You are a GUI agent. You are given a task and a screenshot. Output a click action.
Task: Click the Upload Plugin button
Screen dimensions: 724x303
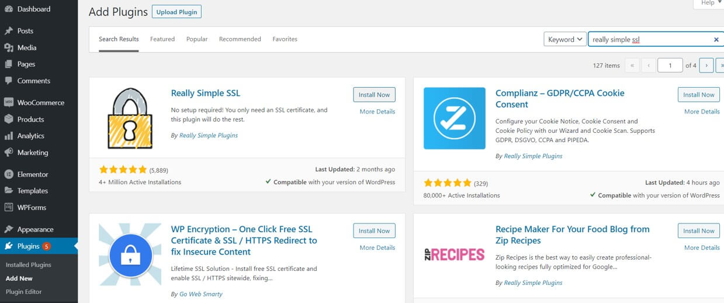[x=176, y=12]
